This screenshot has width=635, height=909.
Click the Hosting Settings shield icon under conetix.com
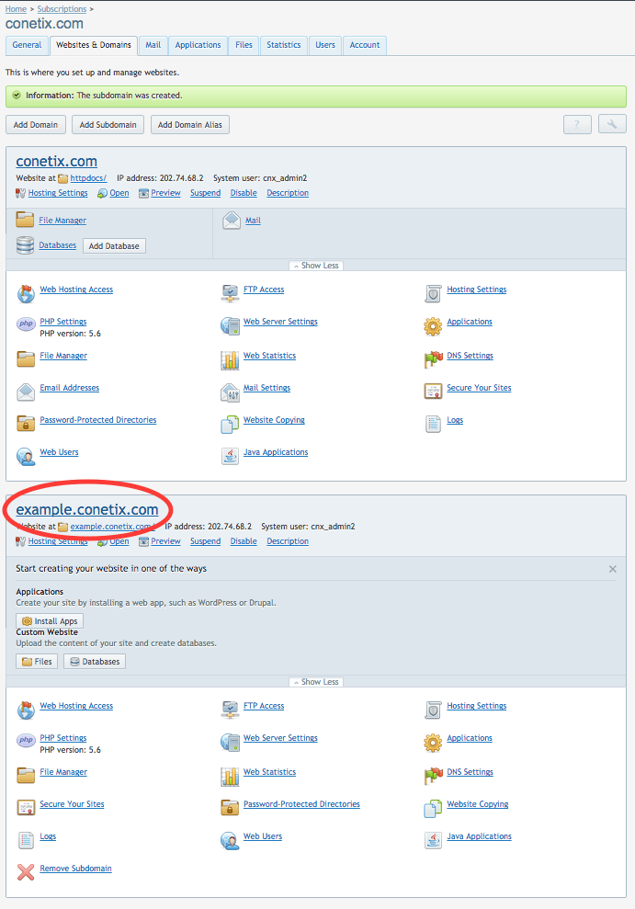coord(433,294)
